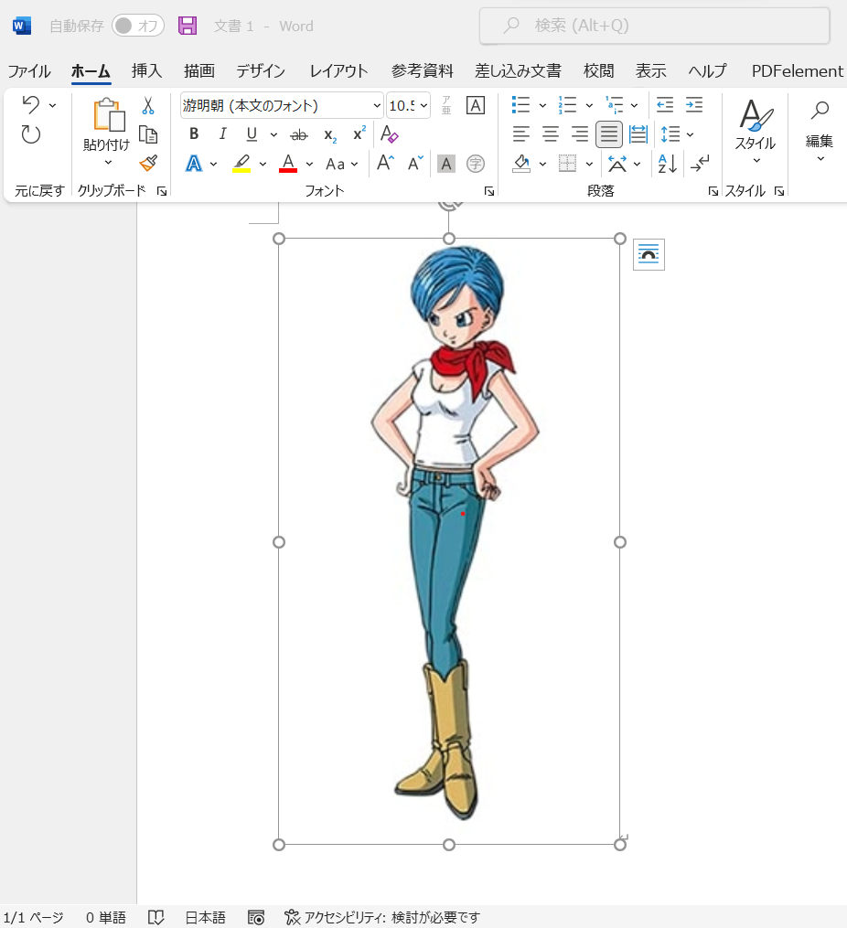Screen dimensions: 847x928
Task: Click the Numbering list icon
Action: 567,105
